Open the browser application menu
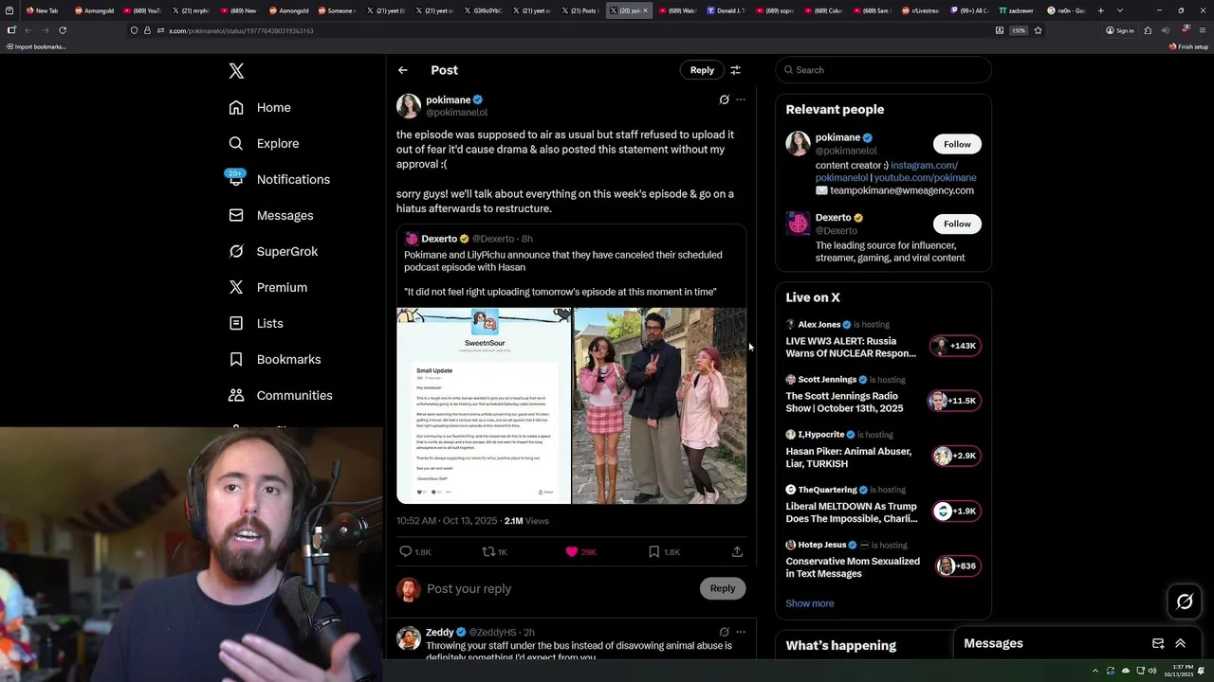The image size is (1214, 682). point(1202,30)
